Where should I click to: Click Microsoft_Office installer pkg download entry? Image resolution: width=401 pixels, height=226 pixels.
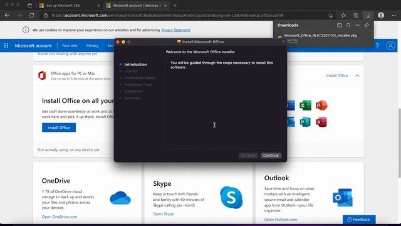point(320,36)
